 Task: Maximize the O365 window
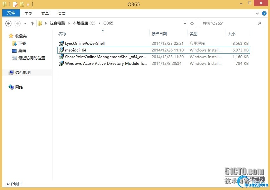(250, 3)
